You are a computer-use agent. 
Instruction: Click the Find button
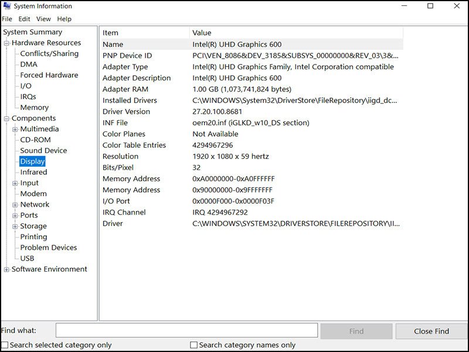click(356, 331)
